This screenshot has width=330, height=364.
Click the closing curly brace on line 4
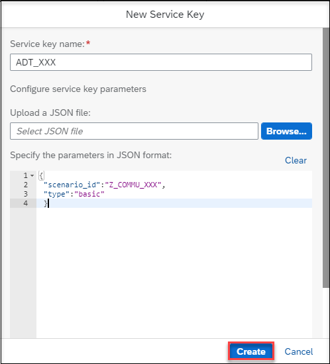pos(46,203)
